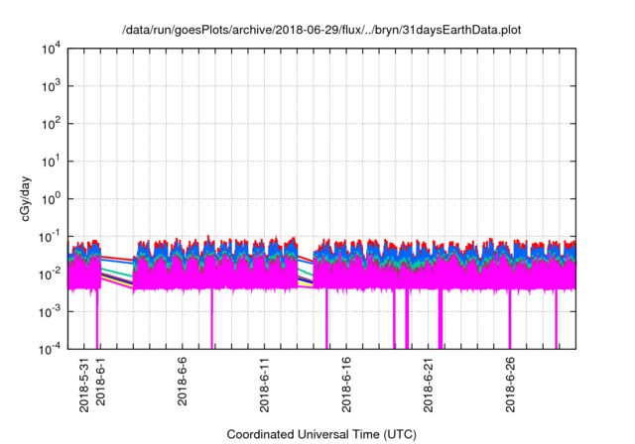Click the cGy/day y-axis label
635x444 pixels.
point(26,198)
